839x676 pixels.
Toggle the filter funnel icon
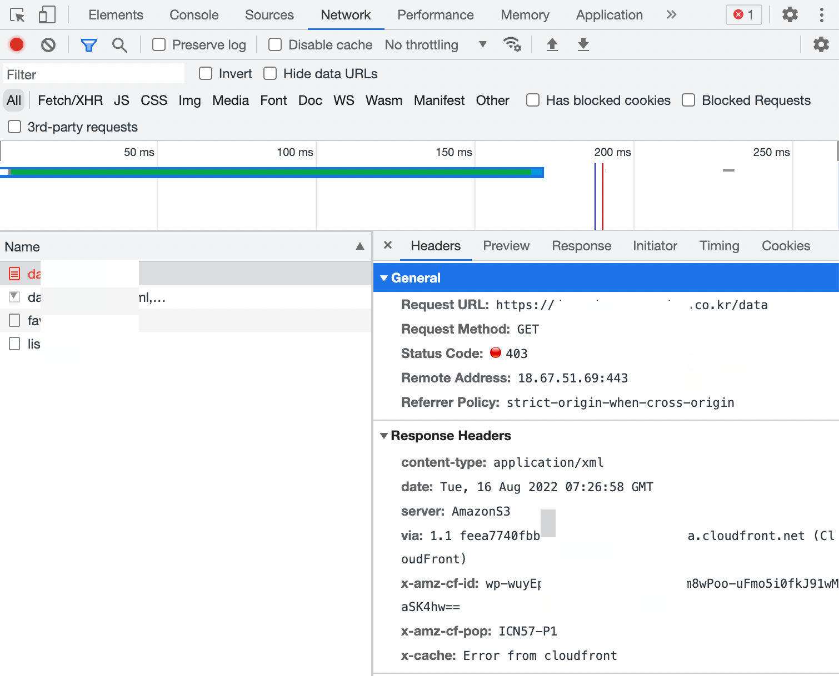point(89,45)
